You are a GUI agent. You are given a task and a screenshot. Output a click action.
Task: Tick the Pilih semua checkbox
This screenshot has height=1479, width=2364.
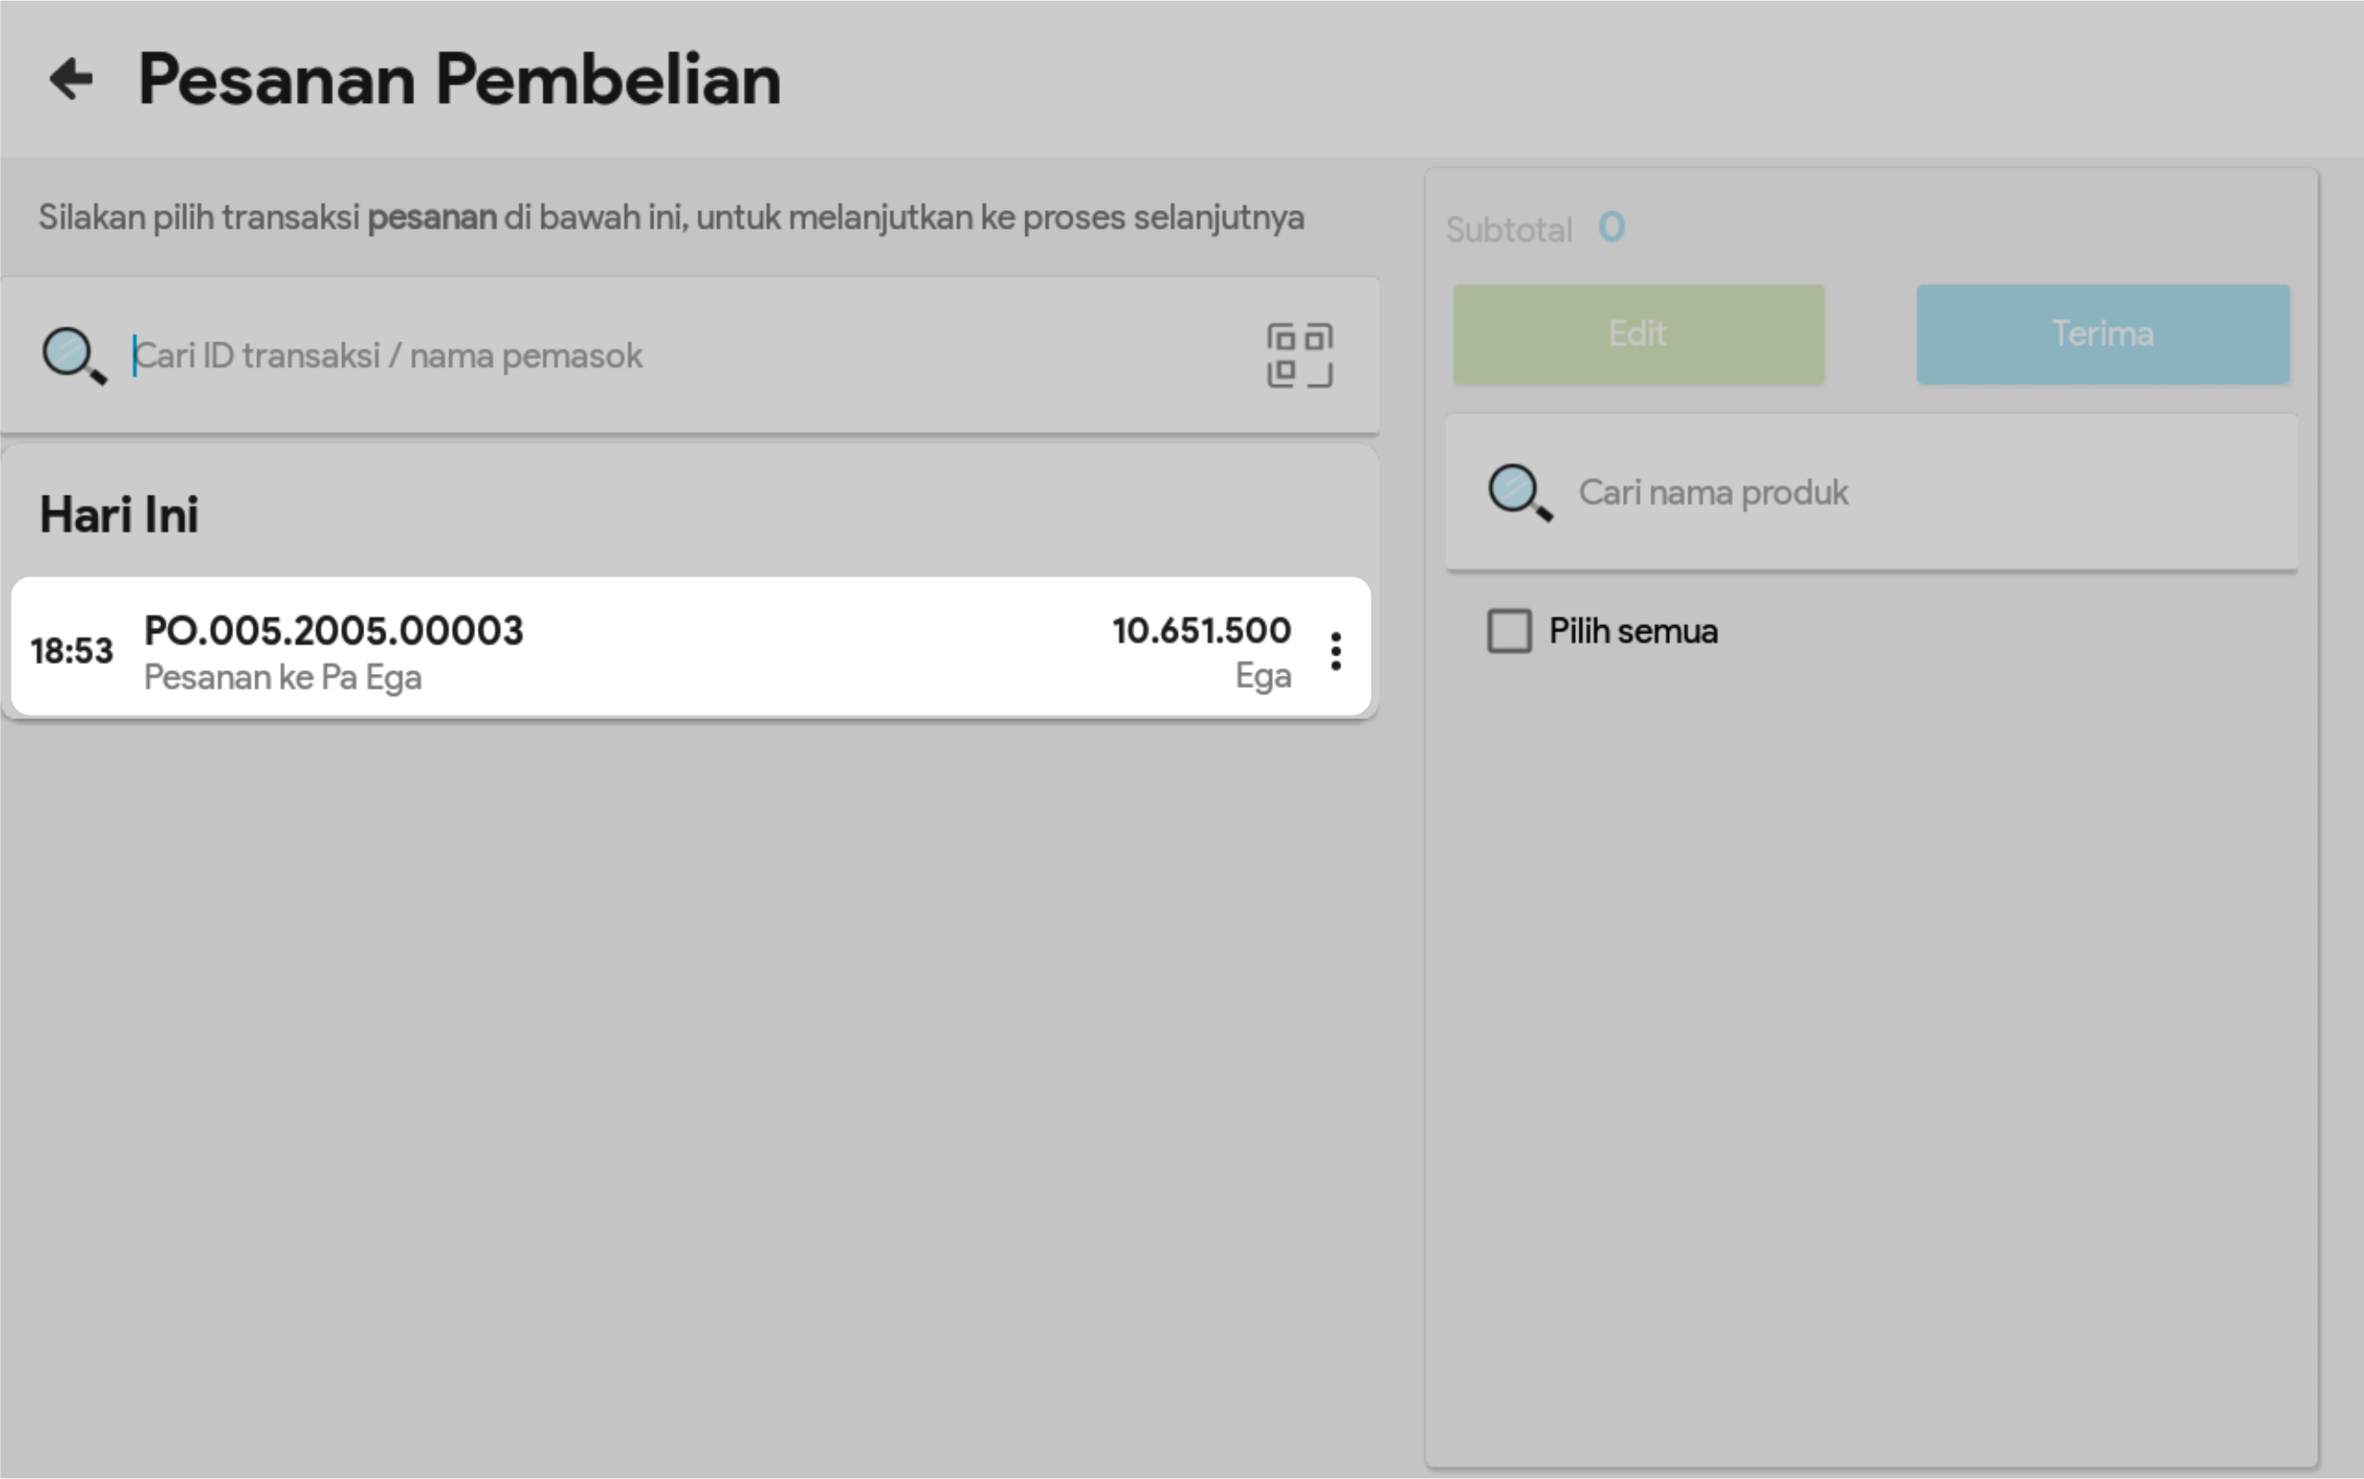[1509, 631]
